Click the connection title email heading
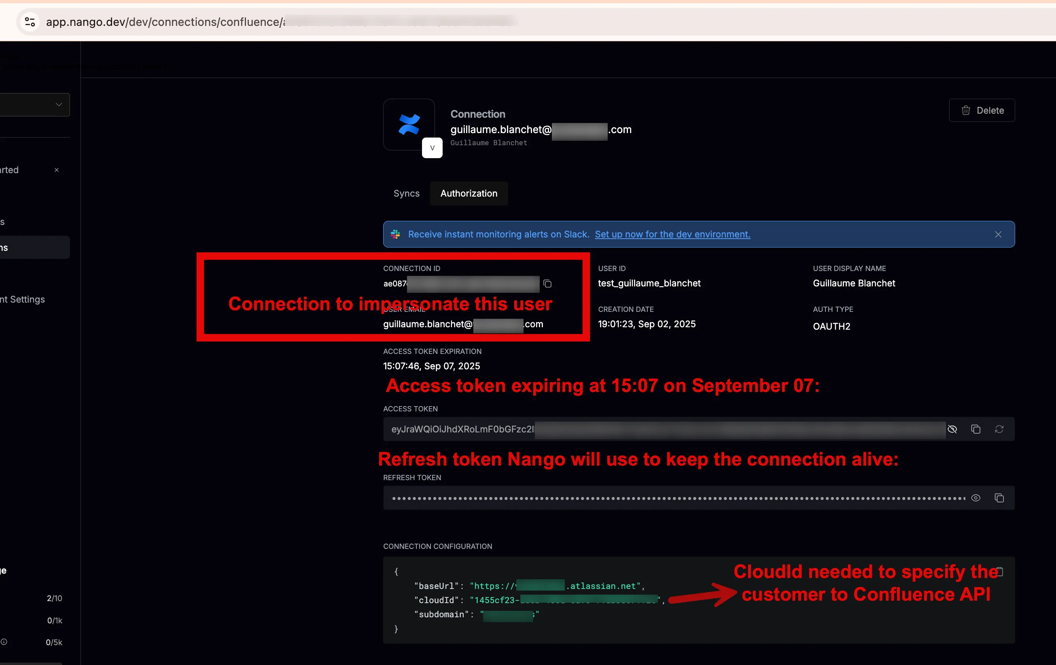This screenshot has height=665, width=1056. click(x=541, y=129)
